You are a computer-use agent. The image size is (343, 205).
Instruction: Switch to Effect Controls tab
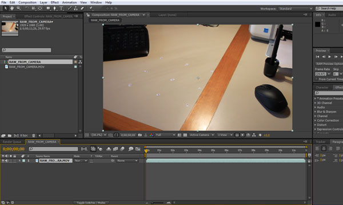48,17
